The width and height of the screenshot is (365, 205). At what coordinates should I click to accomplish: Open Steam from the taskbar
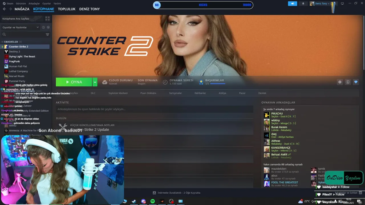click(x=133, y=201)
